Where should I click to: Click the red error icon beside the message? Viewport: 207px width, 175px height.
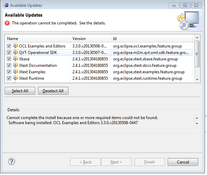click(7, 23)
